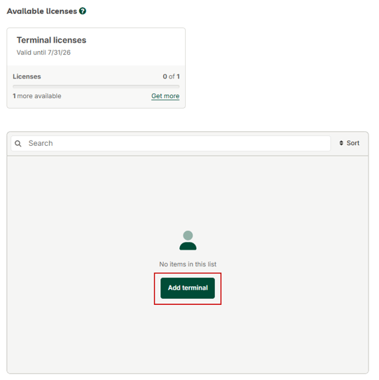This screenshot has height=380, width=379.
Task: Click the Sort text label
Action: [353, 143]
